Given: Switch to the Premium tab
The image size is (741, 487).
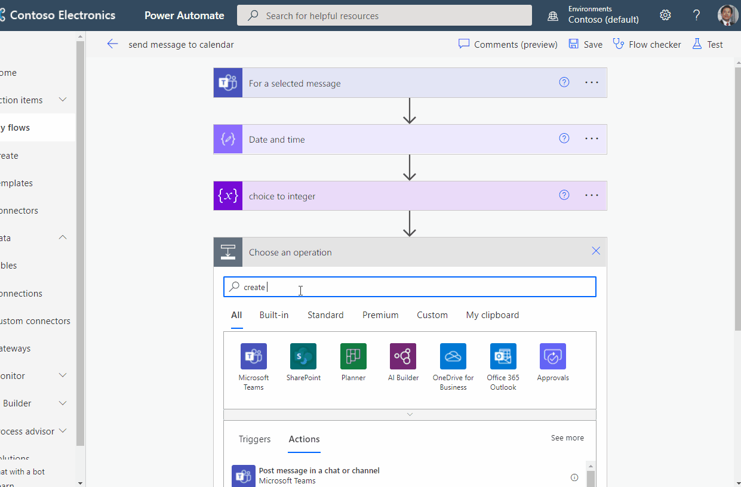Looking at the screenshot, I should [380, 315].
